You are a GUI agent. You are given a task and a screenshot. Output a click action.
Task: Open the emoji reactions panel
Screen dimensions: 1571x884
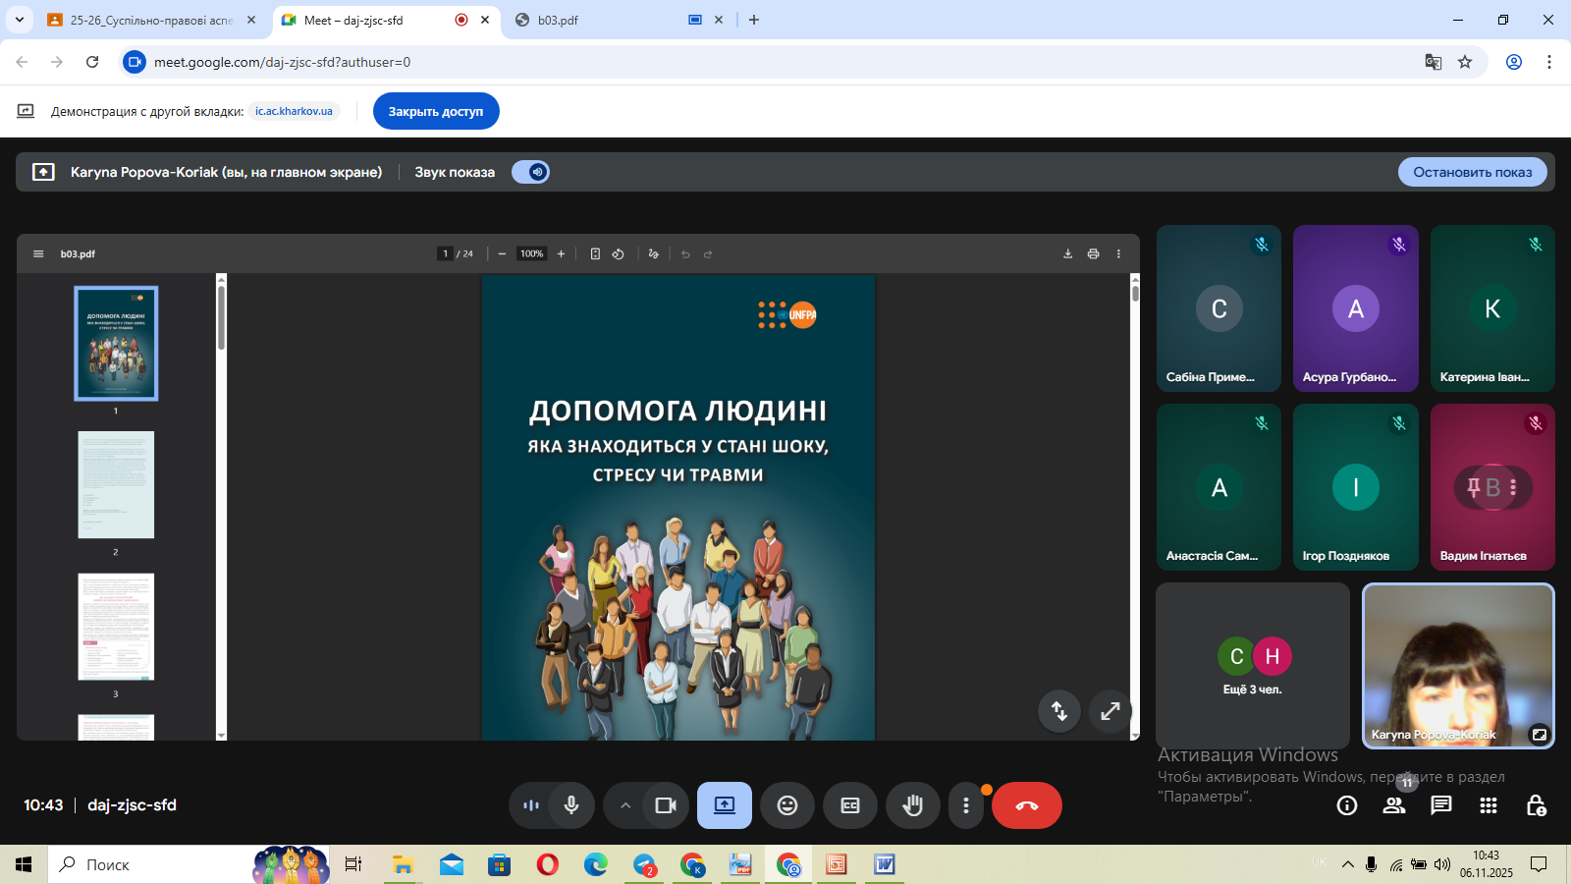[787, 805]
